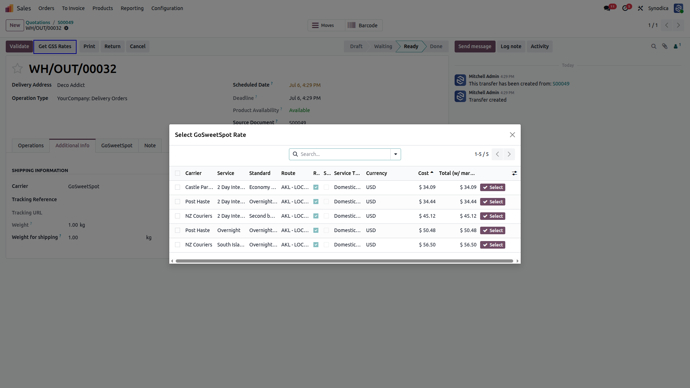Screen dimensions: 690x388
Task: Open the gear menu beside WH/OUT/00032 breadcrumb
Action: tap(66, 28)
